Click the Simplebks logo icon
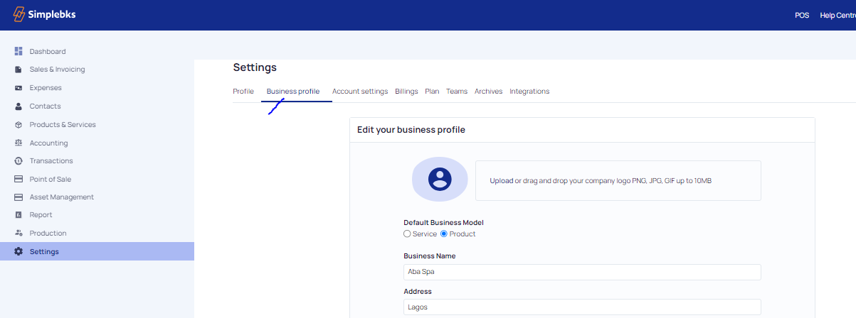Screen dimensions: 856x318 [x=19, y=15]
